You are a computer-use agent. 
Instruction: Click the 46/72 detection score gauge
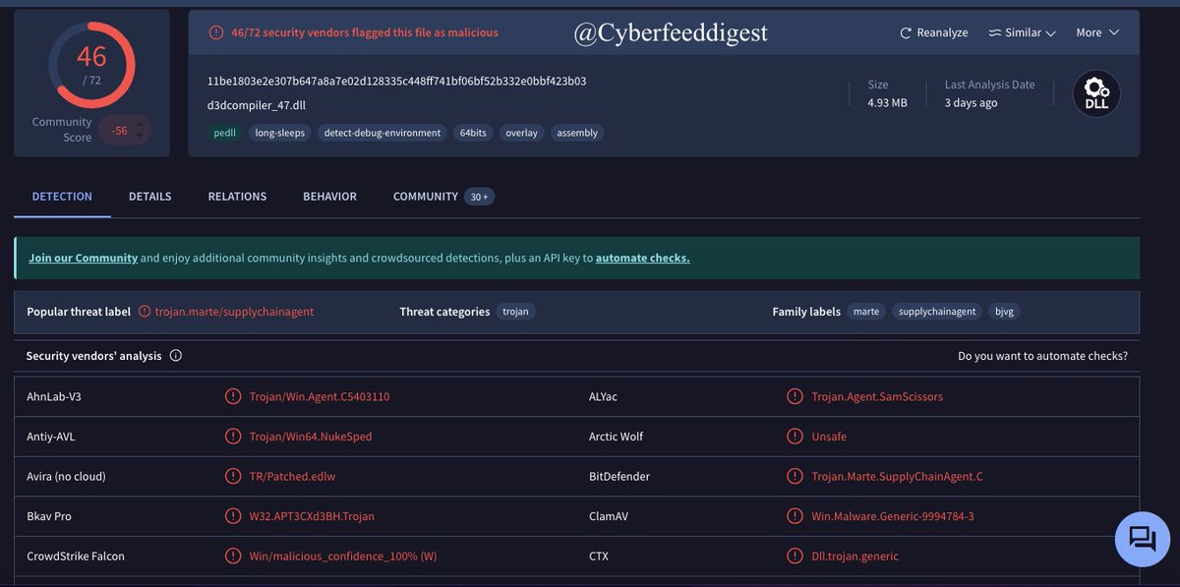click(91, 65)
